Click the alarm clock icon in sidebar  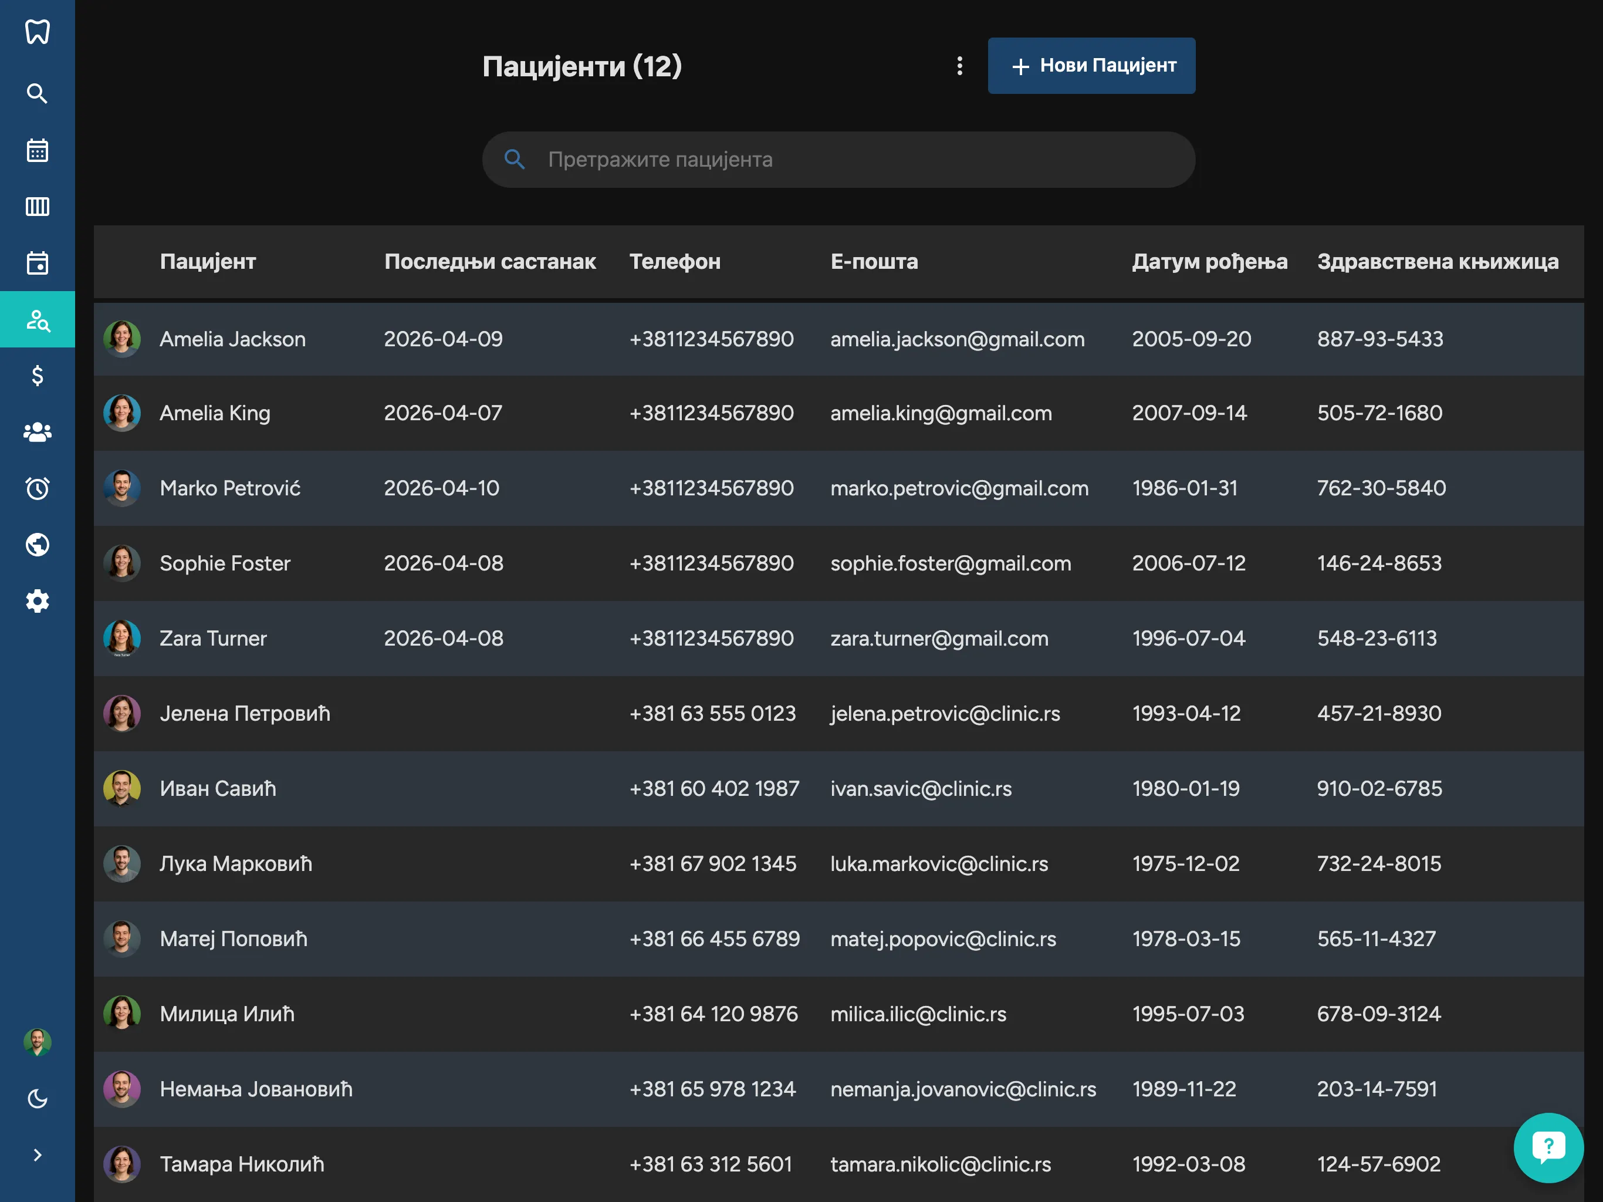(x=37, y=488)
